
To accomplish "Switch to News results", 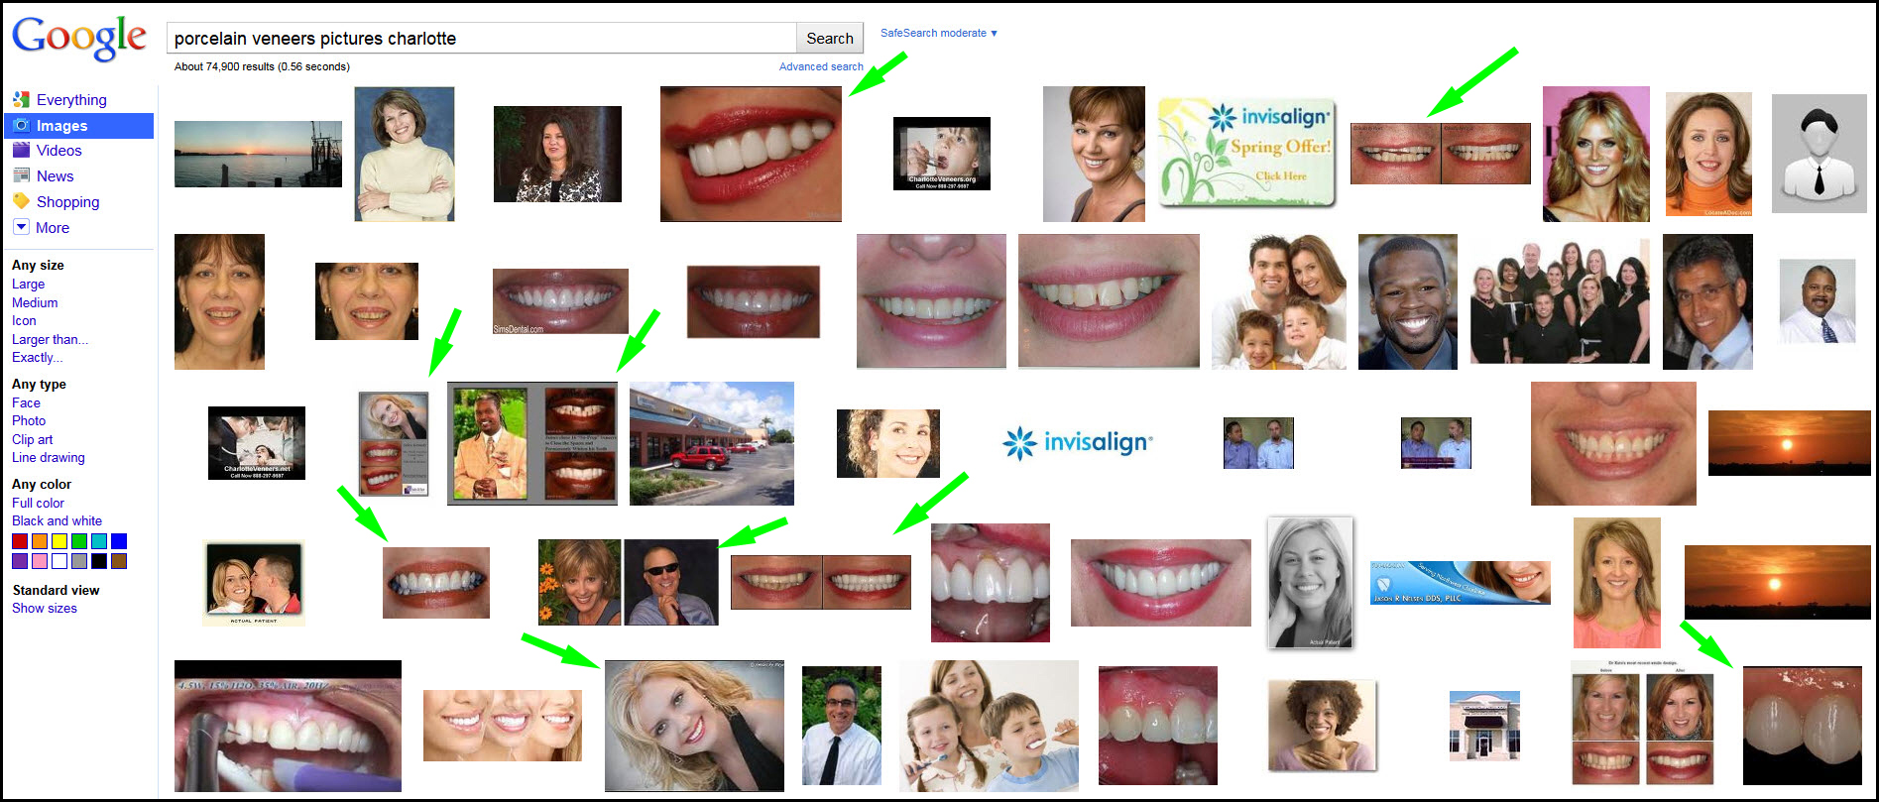I will tap(55, 176).
